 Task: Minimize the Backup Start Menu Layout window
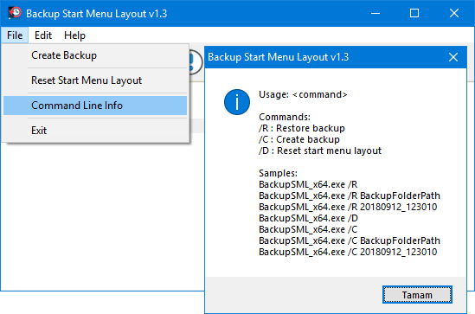tap(376, 13)
